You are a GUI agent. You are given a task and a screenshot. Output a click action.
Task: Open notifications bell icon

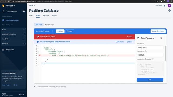click(165, 6)
